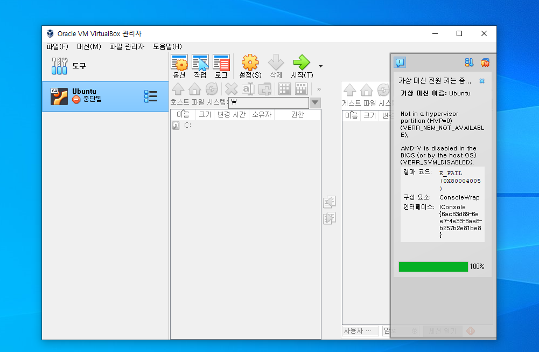This screenshot has height=352, width=539.
Task: Toggle the notification center speech-bubble icon
Action: click(400, 63)
